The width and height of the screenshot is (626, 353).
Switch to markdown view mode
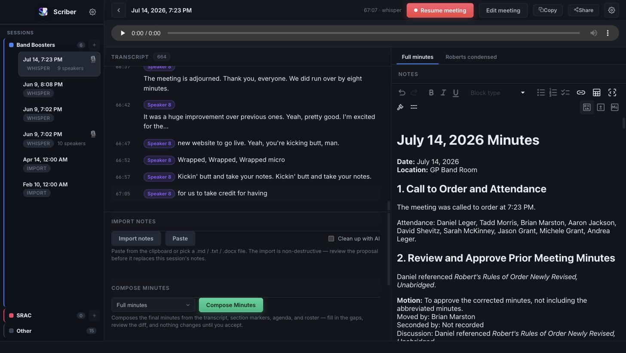[614, 107]
